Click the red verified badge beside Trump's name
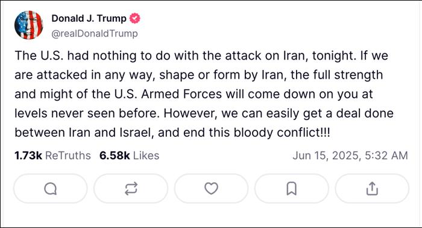The width and height of the screenshot is (422, 228). coord(135,18)
